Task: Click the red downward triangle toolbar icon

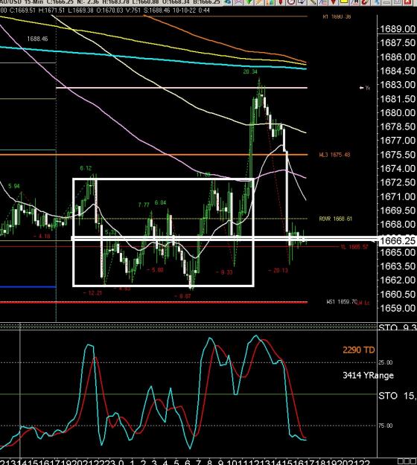Action: coord(334,2)
